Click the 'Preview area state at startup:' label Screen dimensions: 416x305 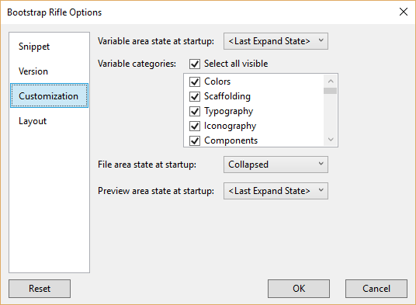click(x=156, y=191)
